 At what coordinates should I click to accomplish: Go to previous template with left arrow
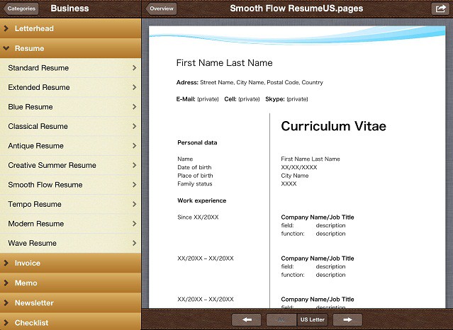pos(247,319)
